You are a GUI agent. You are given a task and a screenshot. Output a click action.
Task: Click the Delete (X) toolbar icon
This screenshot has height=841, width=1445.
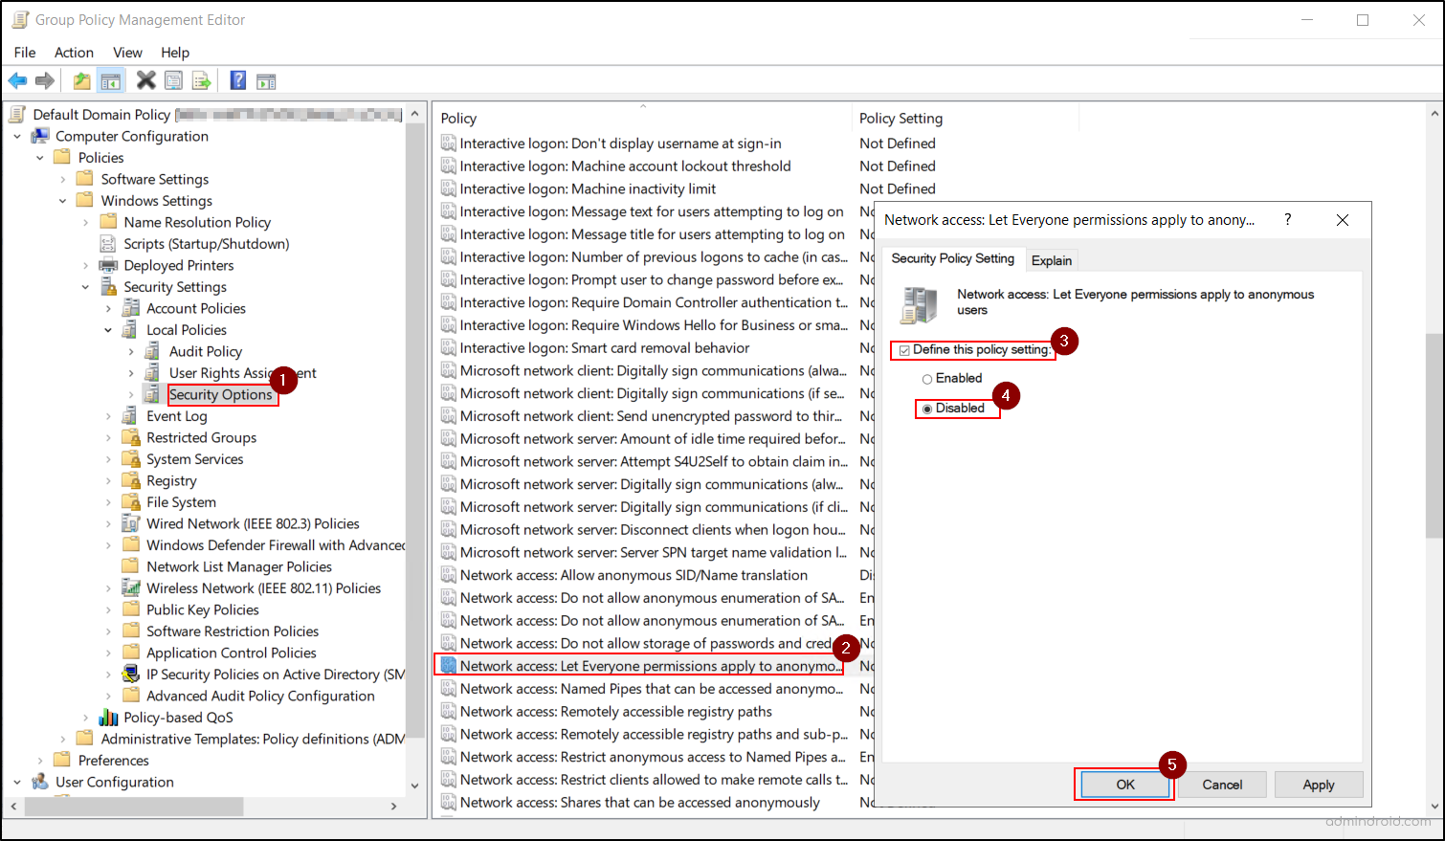pyautogui.click(x=145, y=79)
